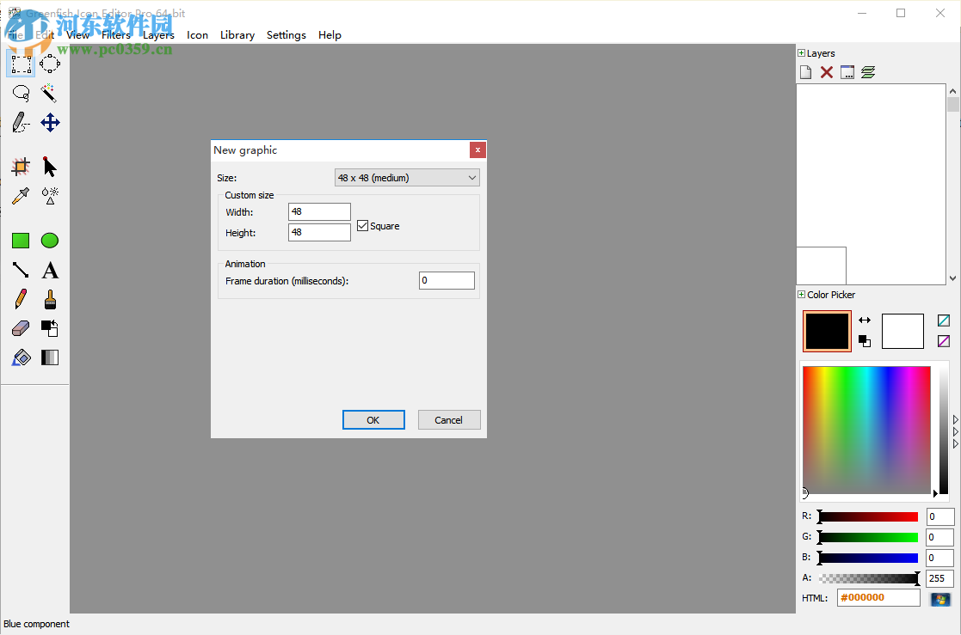Switch to the Gradient fill tool

50,357
